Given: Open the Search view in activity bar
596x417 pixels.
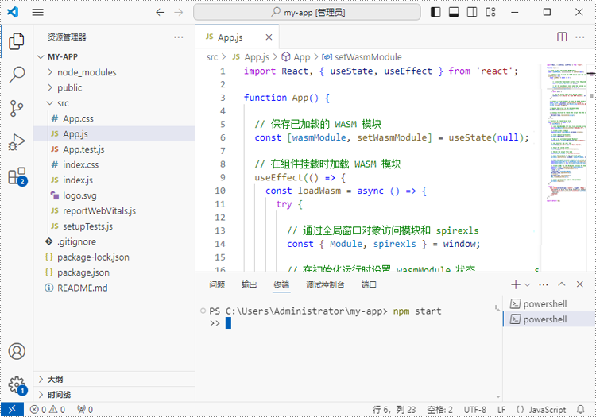Looking at the screenshot, I should [x=17, y=75].
